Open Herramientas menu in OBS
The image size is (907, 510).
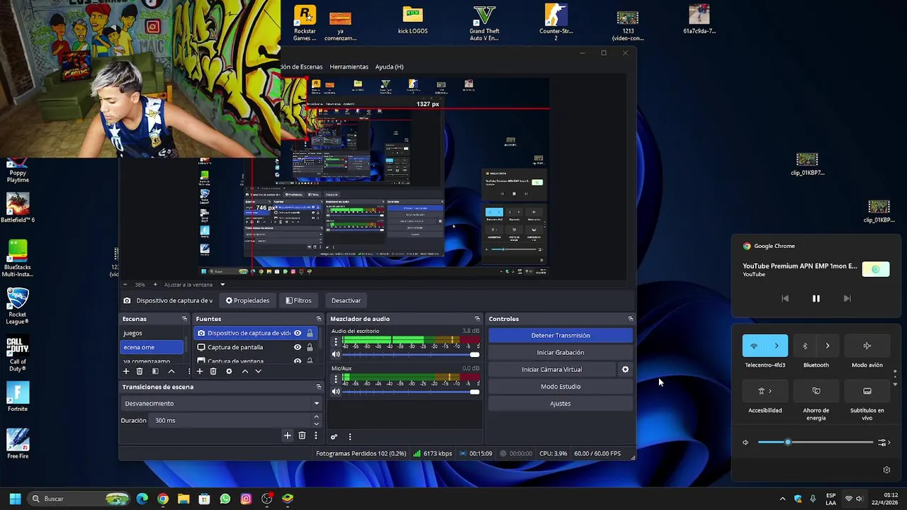[349, 67]
